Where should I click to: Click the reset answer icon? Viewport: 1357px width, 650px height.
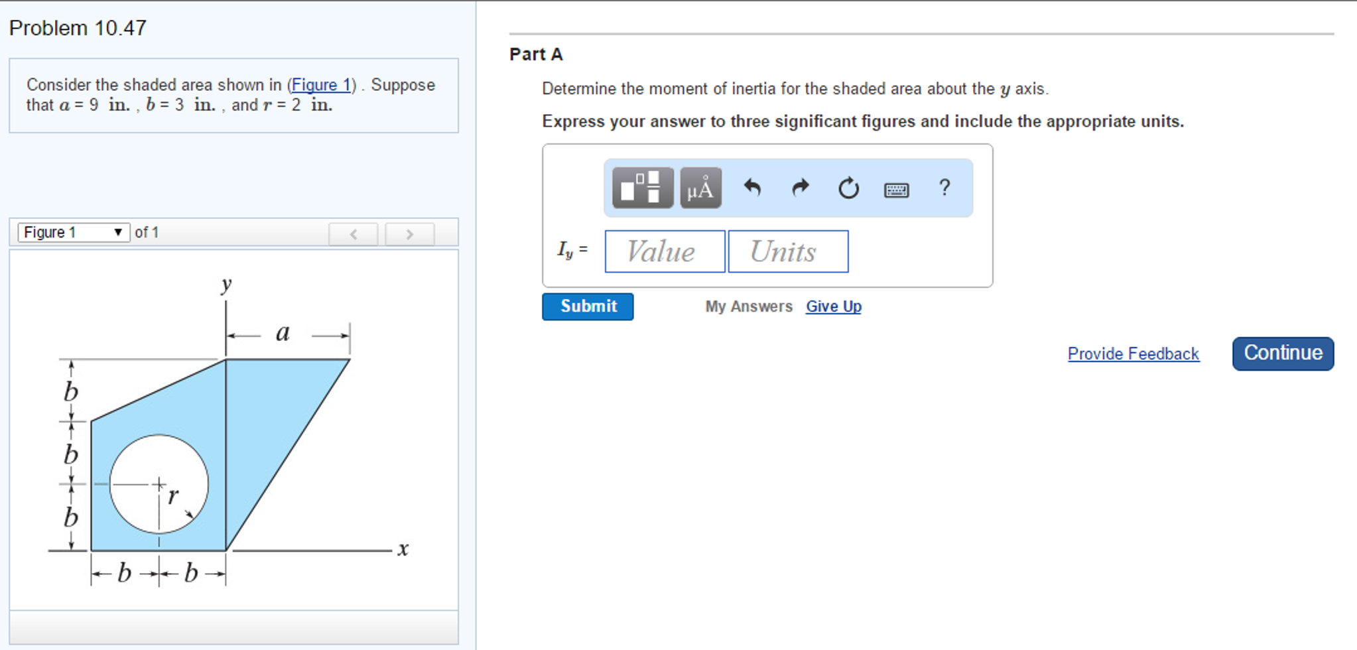pyautogui.click(x=848, y=188)
